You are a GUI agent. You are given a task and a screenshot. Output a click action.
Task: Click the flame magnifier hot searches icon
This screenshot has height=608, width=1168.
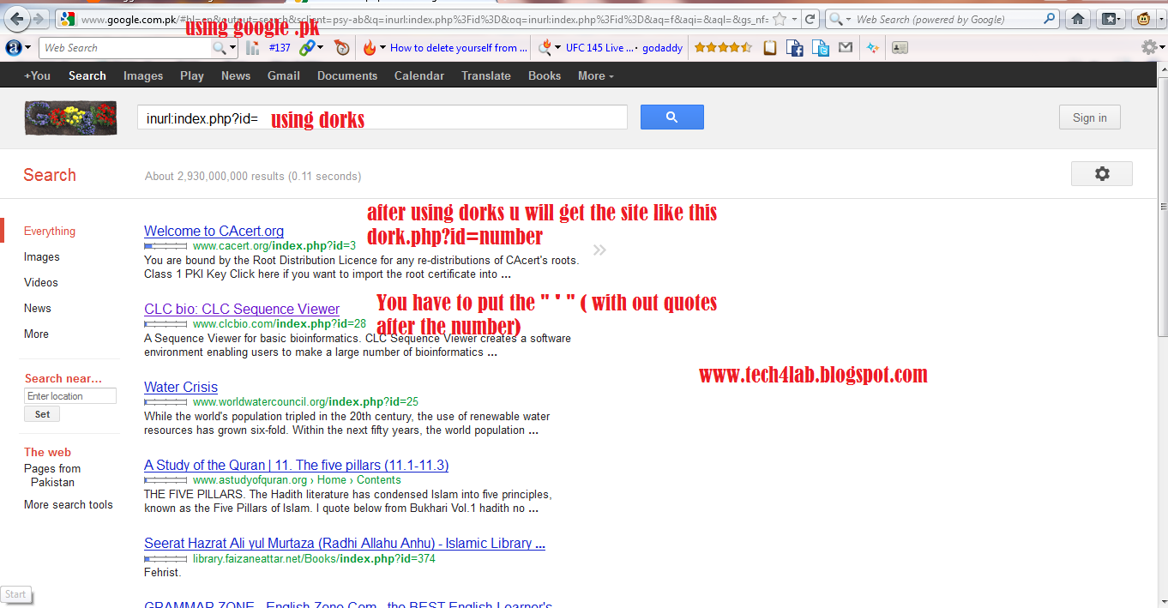(545, 48)
